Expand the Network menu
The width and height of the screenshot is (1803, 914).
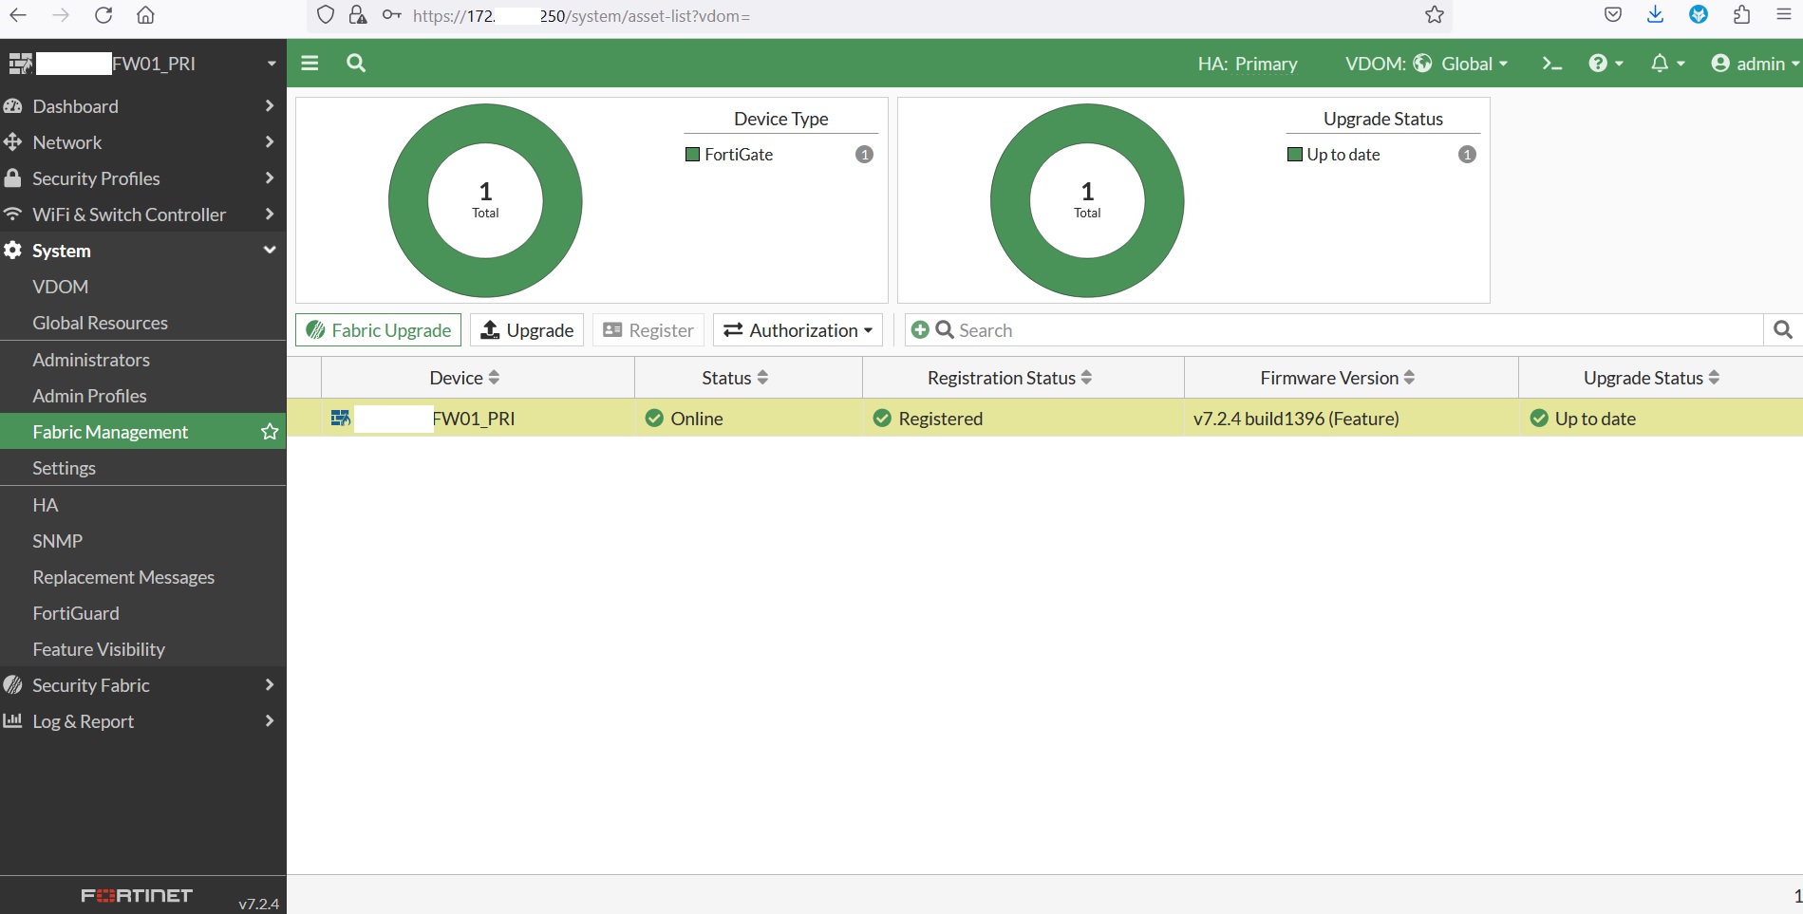tap(142, 142)
